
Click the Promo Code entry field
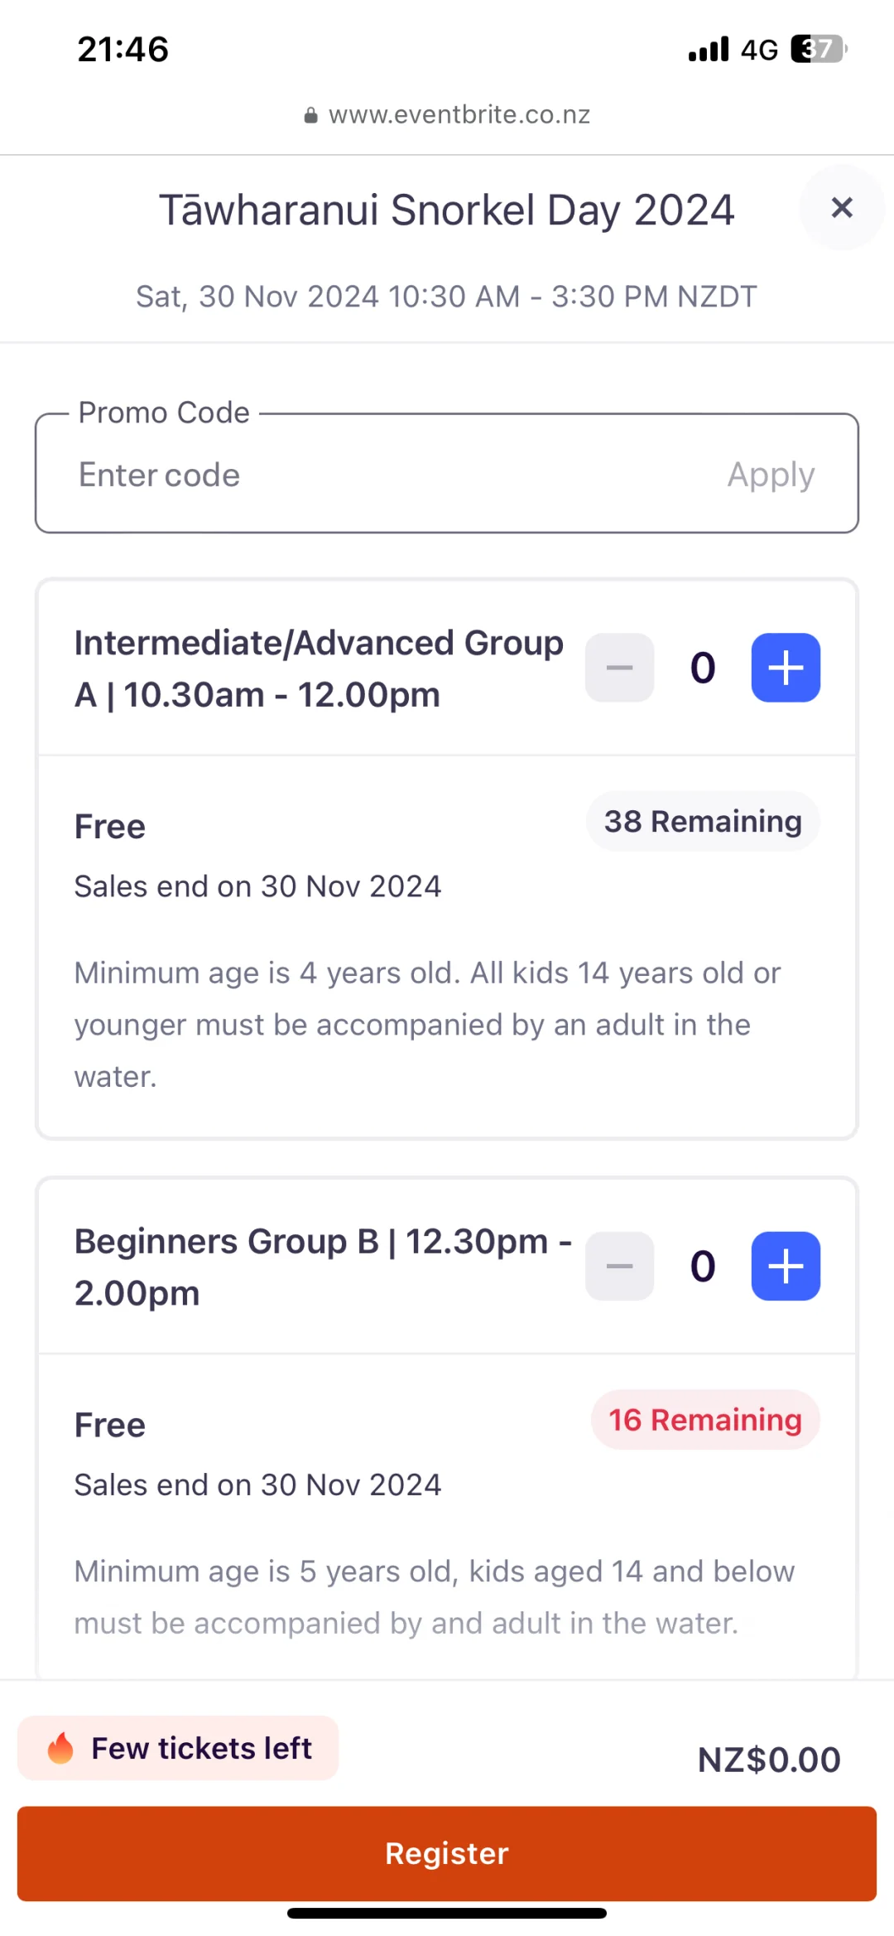click(x=381, y=476)
